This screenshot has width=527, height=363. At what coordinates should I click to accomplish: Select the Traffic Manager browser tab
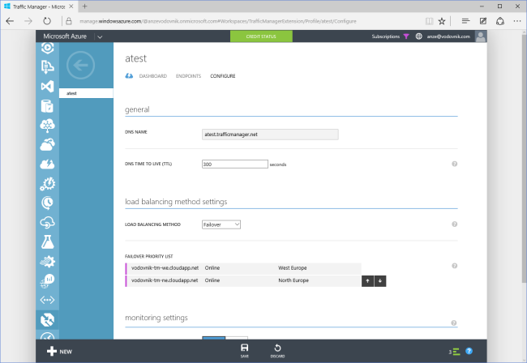[x=39, y=6]
